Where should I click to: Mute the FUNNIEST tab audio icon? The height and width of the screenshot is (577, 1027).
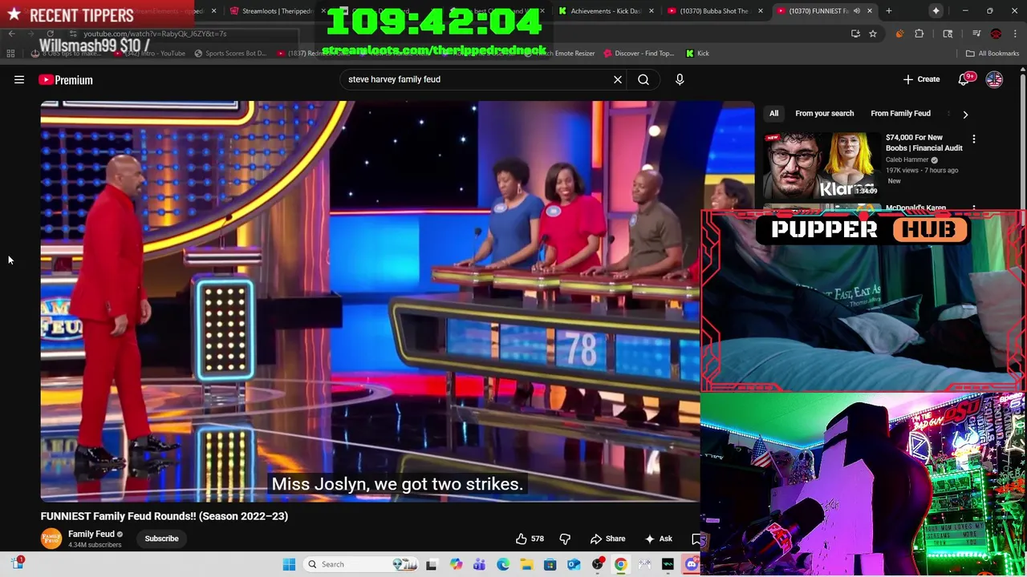click(x=857, y=11)
